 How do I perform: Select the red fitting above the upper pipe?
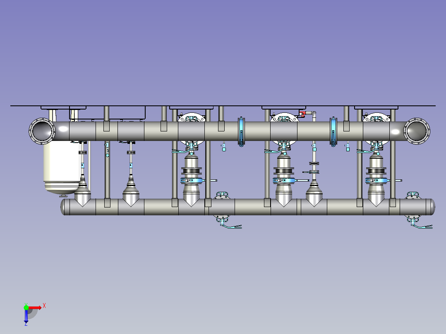click(x=302, y=114)
